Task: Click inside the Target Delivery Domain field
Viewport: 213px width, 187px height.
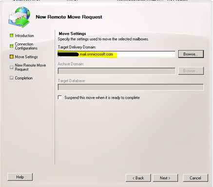Action: (116, 54)
